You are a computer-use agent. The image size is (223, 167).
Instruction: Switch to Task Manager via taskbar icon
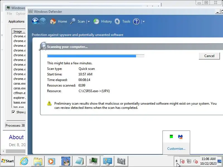coord(93,161)
